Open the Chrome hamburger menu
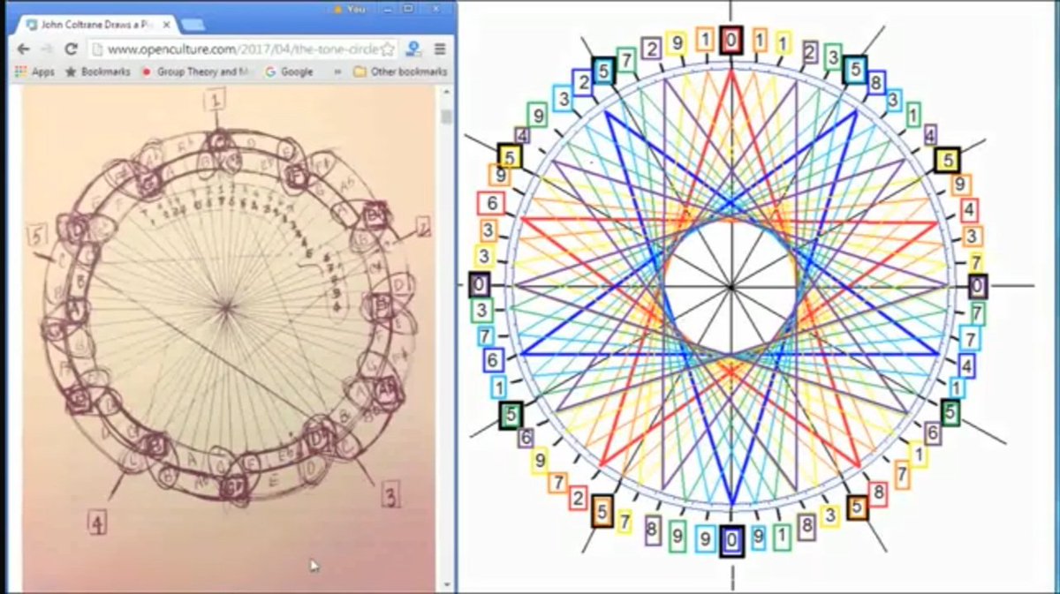This screenshot has height=594, width=1060. pos(439,49)
